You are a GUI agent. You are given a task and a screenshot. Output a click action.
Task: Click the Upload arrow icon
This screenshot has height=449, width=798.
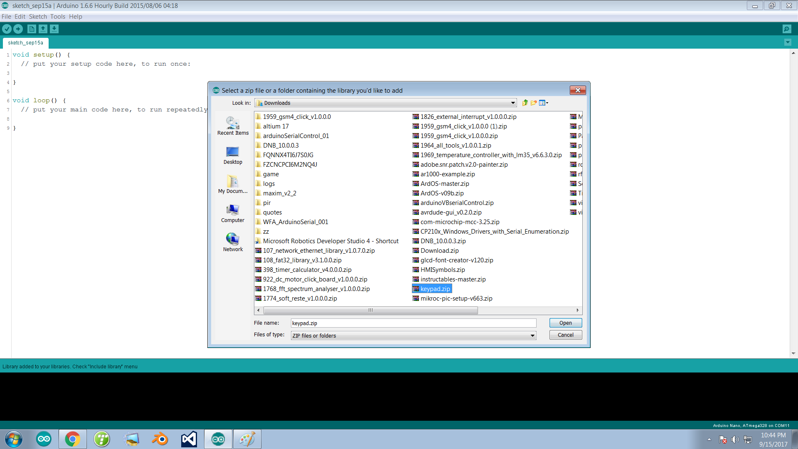pyautogui.click(x=18, y=29)
